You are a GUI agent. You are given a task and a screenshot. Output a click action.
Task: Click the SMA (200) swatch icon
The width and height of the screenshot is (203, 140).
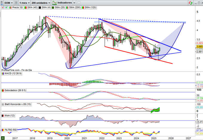coord(67,8)
